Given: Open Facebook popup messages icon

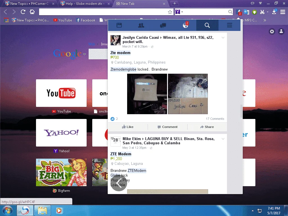Looking at the screenshot, I should [163, 25].
